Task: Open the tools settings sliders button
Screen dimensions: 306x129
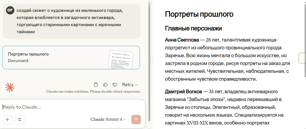Action: point(19,120)
